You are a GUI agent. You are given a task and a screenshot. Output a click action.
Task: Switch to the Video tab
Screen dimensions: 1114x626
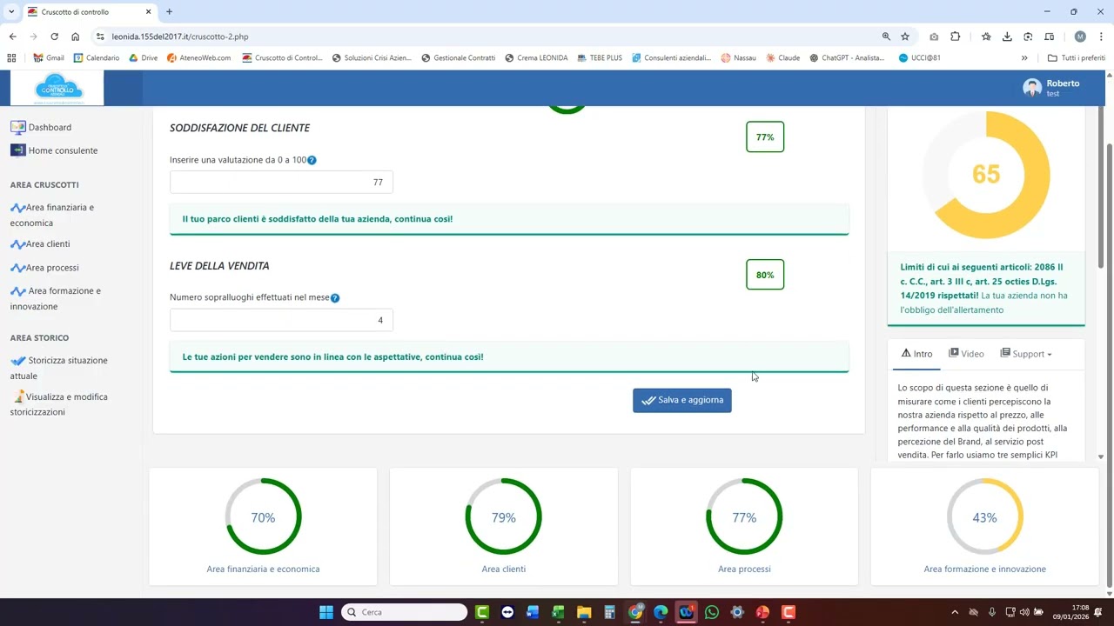pyautogui.click(x=966, y=354)
